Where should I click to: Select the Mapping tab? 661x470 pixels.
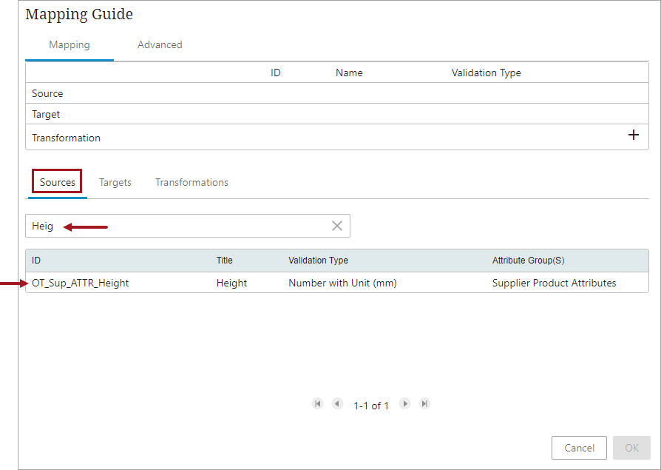pos(70,45)
